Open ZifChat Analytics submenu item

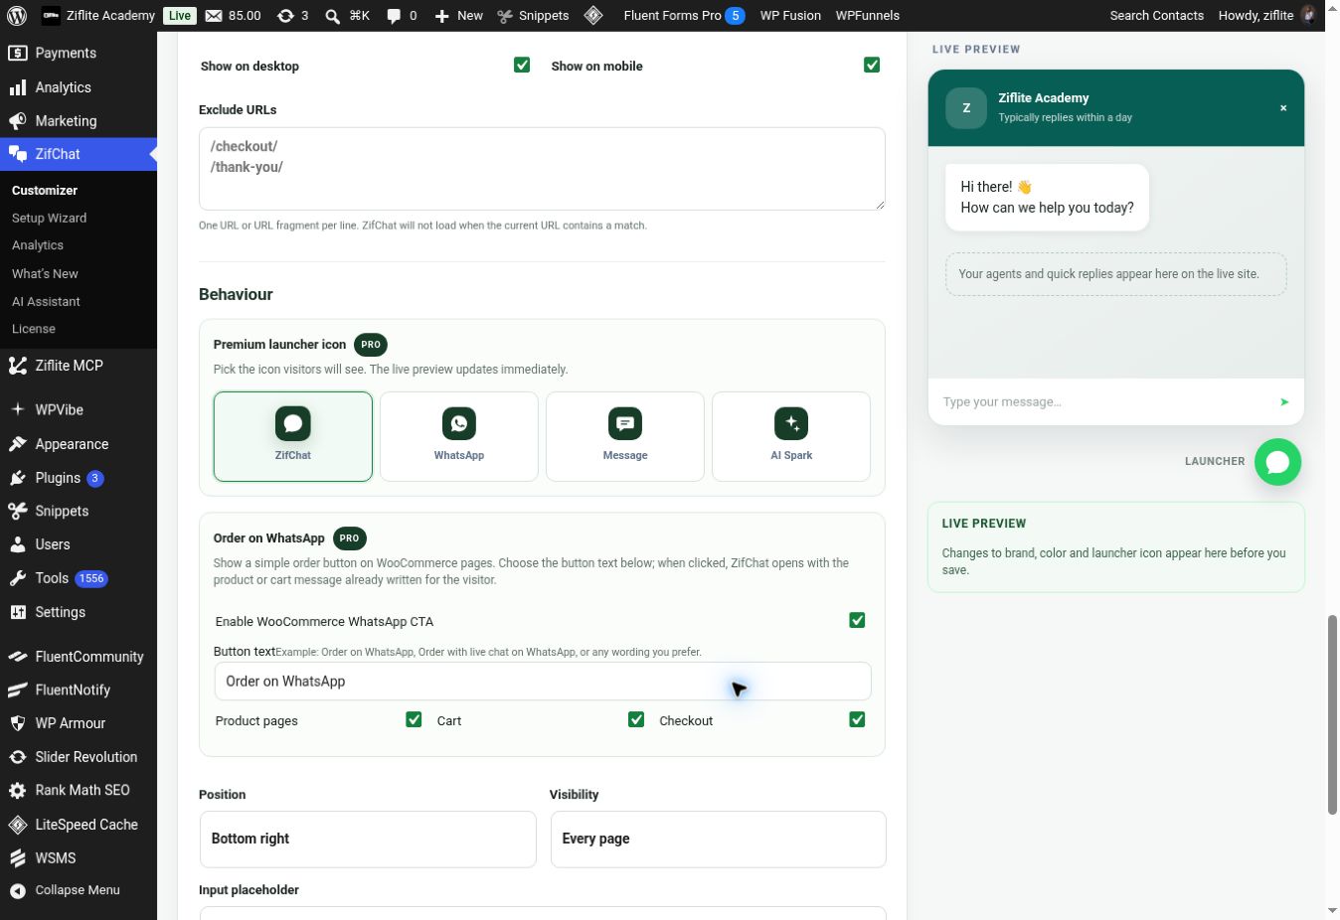pyautogui.click(x=38, y=245)
